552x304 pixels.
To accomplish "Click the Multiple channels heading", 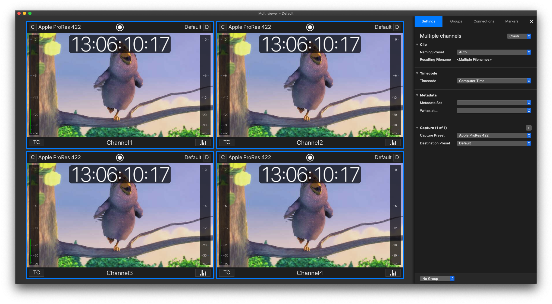I will pyautogui.click(x=440, y=36).
